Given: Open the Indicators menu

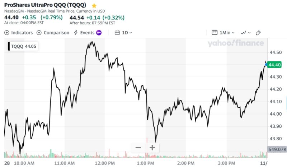Looking at the screenshot, I should 22,33.
